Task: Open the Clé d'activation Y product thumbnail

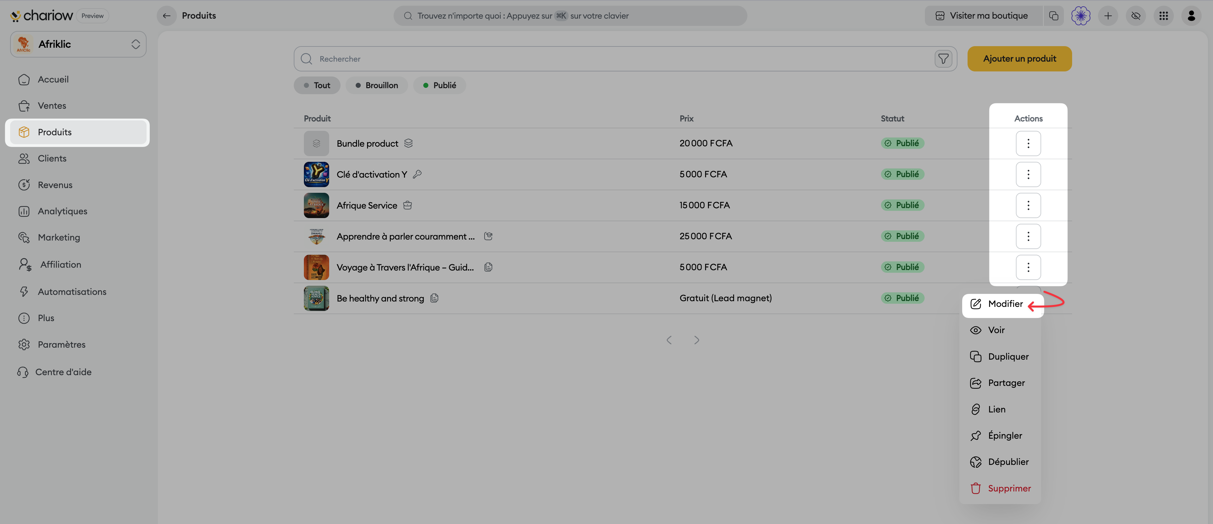Action: 317,174
